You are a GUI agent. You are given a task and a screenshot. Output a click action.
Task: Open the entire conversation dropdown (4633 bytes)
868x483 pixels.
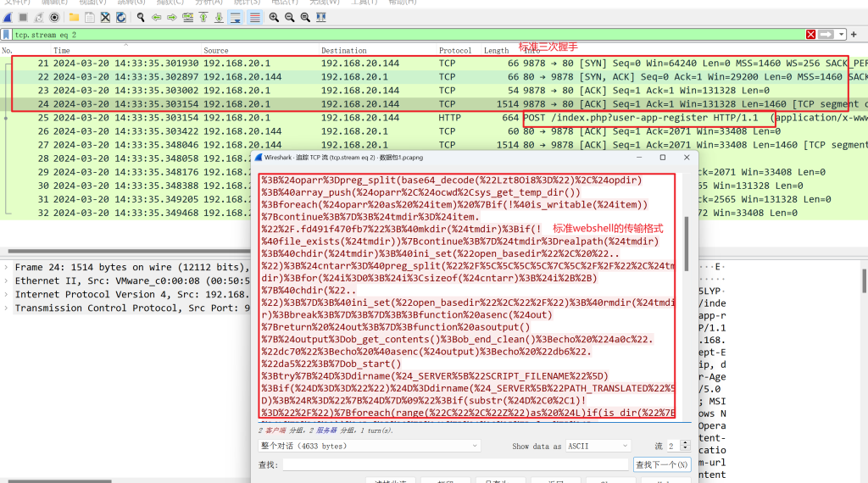coord(369,446)
